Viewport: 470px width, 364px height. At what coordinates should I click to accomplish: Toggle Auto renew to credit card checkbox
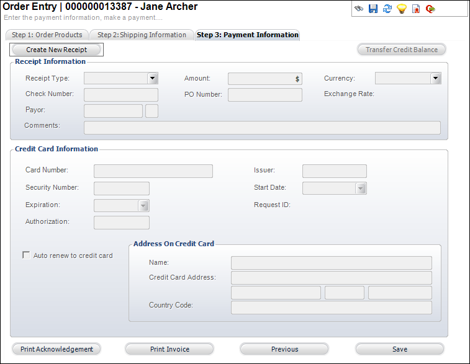tap(26, 255)
